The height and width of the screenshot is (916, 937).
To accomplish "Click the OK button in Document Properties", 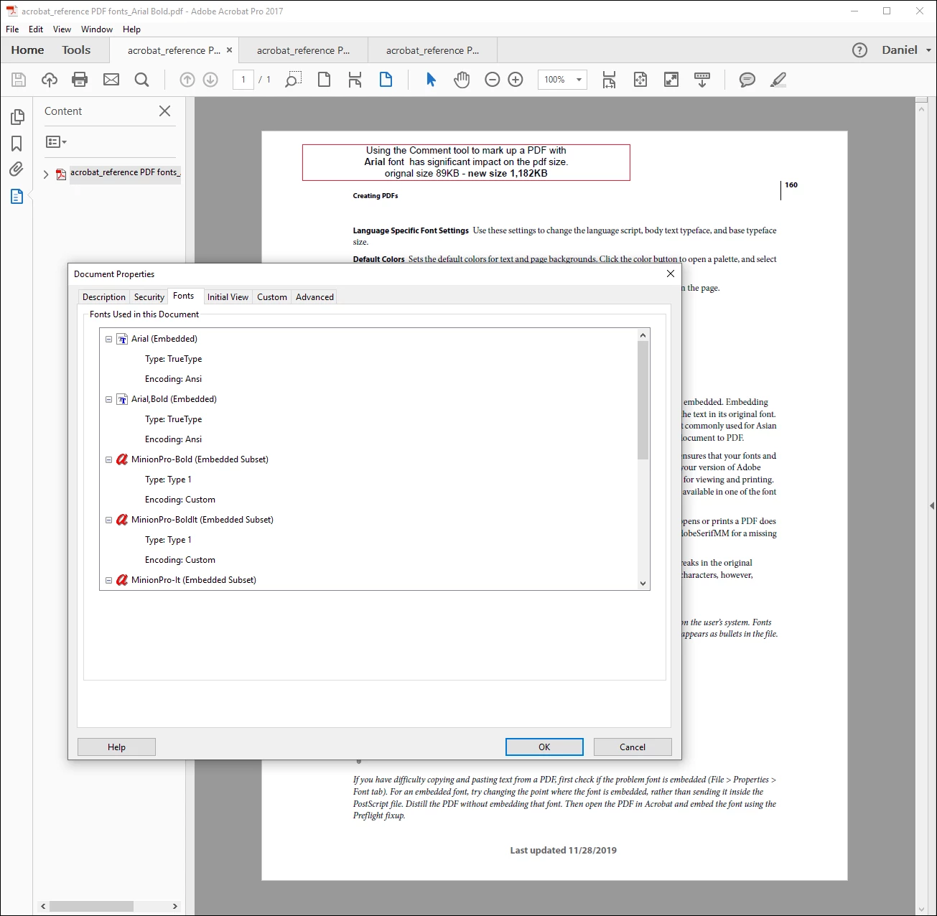I will point(544,747).
